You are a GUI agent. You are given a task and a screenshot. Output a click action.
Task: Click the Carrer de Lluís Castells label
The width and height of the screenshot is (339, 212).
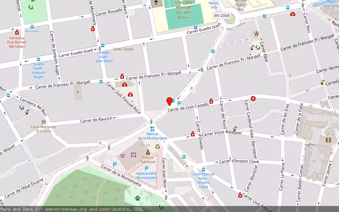188,107
